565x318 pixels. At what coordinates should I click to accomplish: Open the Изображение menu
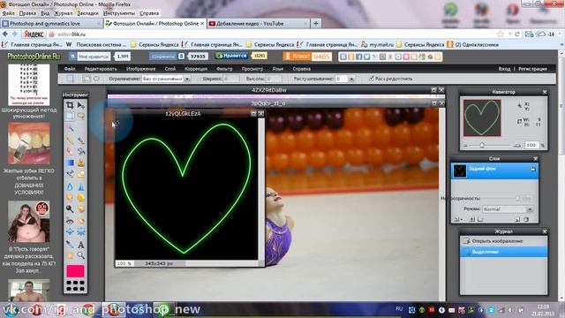141,69
